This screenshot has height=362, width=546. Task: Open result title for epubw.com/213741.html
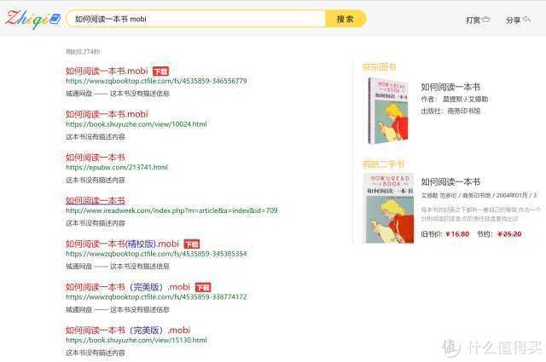(95, 158)
